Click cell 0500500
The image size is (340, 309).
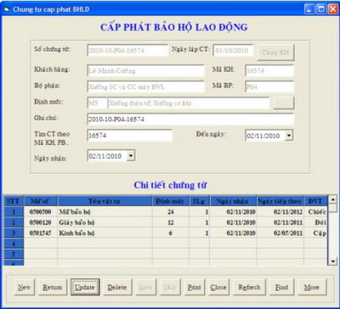(x=41, y=211)
